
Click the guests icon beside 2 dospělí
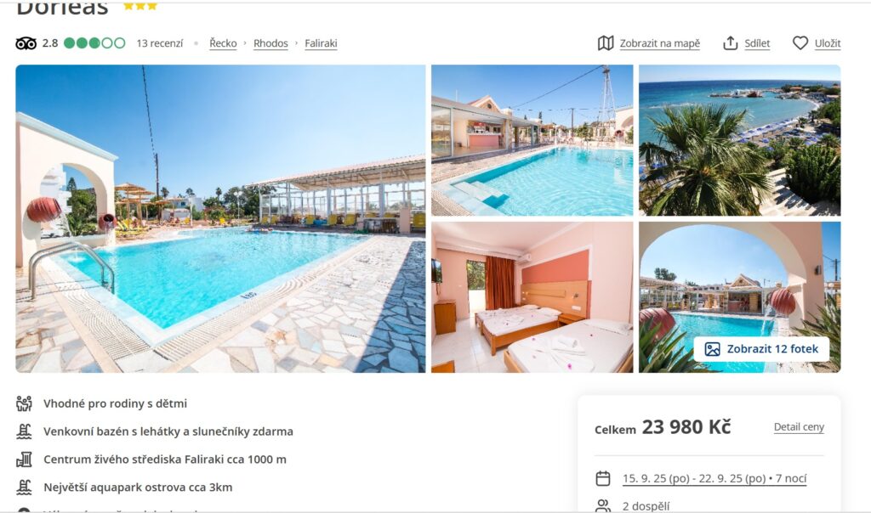(x=603, y=506)
